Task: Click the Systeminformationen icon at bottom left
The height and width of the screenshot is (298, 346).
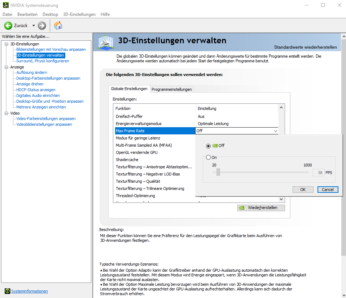Action: (7, 291)
